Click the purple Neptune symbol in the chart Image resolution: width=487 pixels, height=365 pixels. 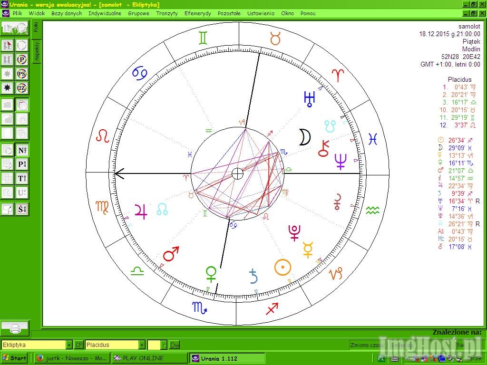pyautogui.click(x=341, y=162)
